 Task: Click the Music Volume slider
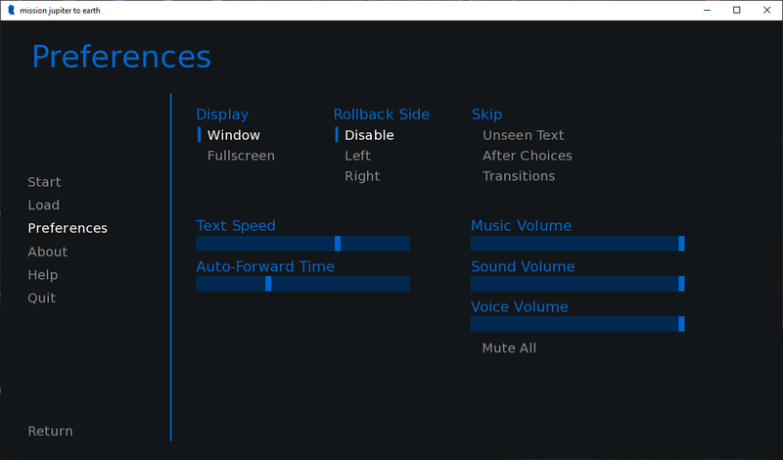[577, 244]
